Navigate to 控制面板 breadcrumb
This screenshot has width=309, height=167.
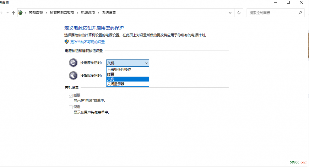36,13
